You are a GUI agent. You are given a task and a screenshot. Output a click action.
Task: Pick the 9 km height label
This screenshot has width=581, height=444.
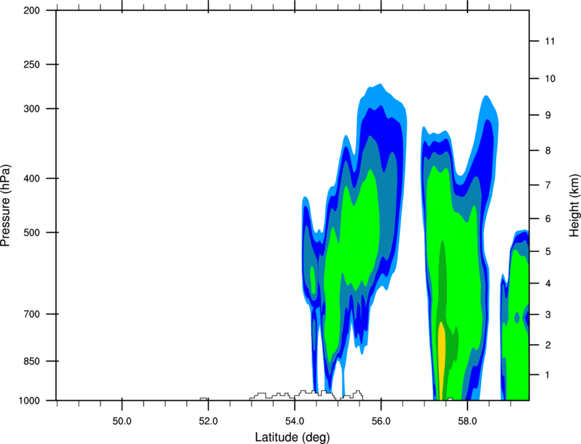click(x=548, y=115)
